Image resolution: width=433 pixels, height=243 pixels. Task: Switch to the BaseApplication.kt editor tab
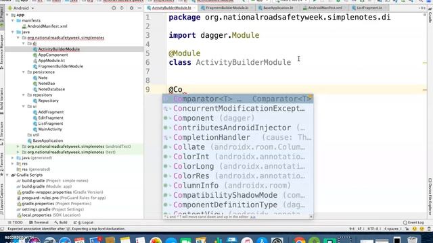tap(278, 7)
